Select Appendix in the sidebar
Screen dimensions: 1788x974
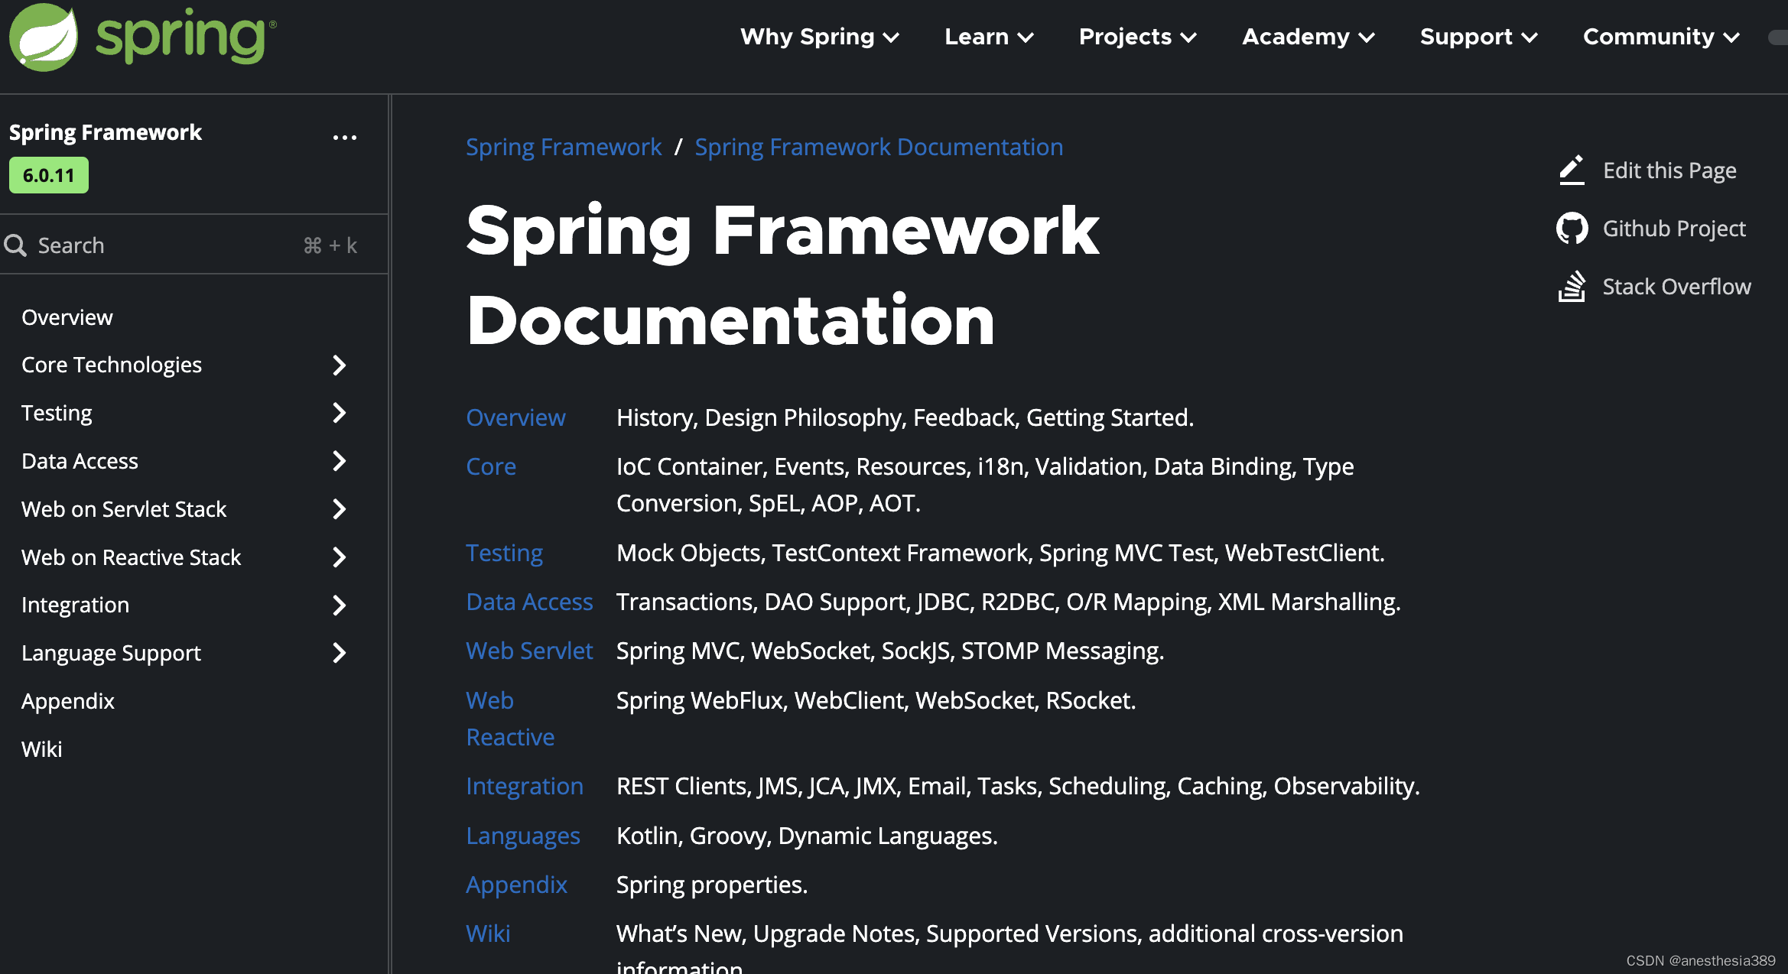point(68,701)
